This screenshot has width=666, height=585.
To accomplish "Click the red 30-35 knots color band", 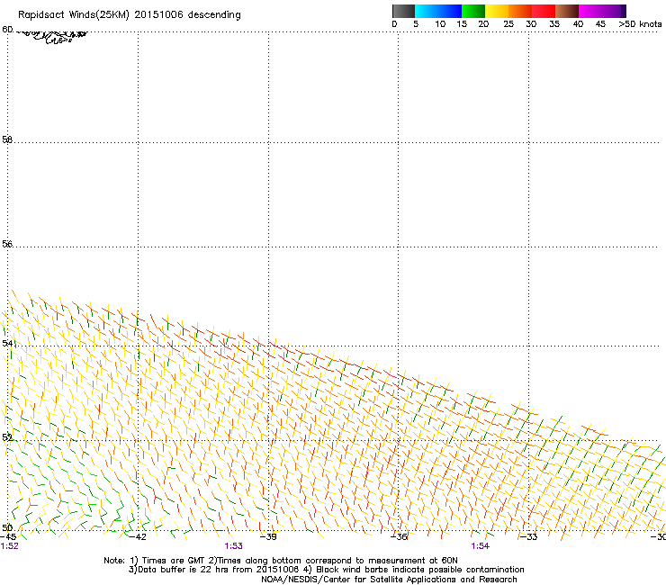I will 544,11.
